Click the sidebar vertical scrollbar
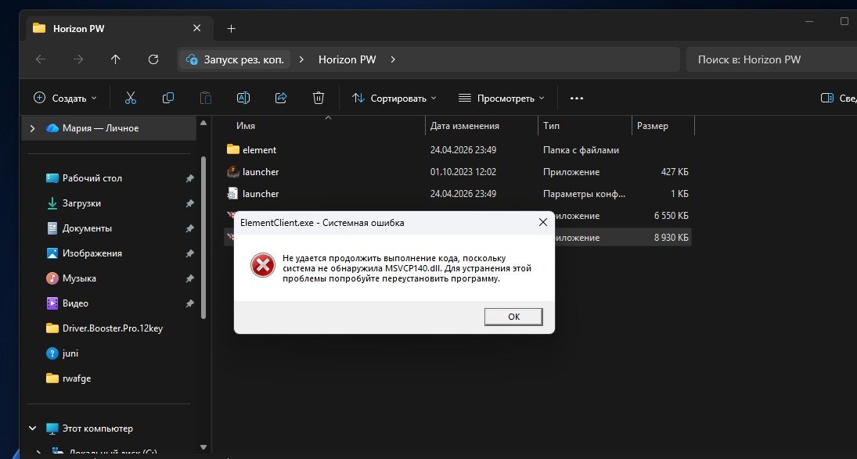Viewport: 857px width, 459px height. click(x=203, y=238)
